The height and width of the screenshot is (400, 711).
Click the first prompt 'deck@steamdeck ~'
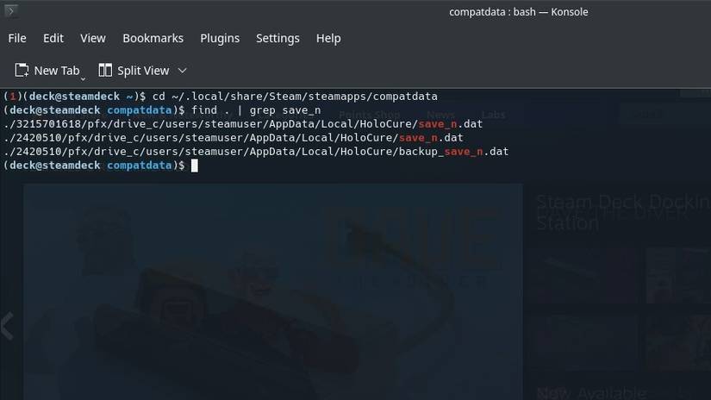[81, 97]
